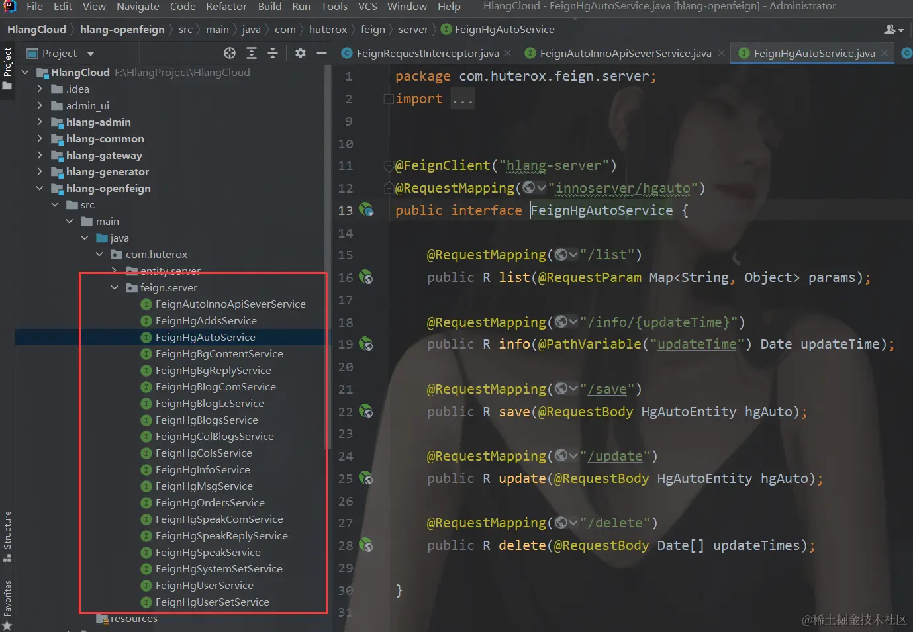This screenshot has height=632, width=913.
Task: Select FeignHgAddsService in project tree
Action: 206,320
